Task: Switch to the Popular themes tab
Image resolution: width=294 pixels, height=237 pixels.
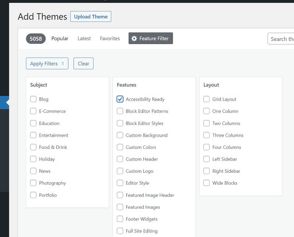Action: coord(60,39)
